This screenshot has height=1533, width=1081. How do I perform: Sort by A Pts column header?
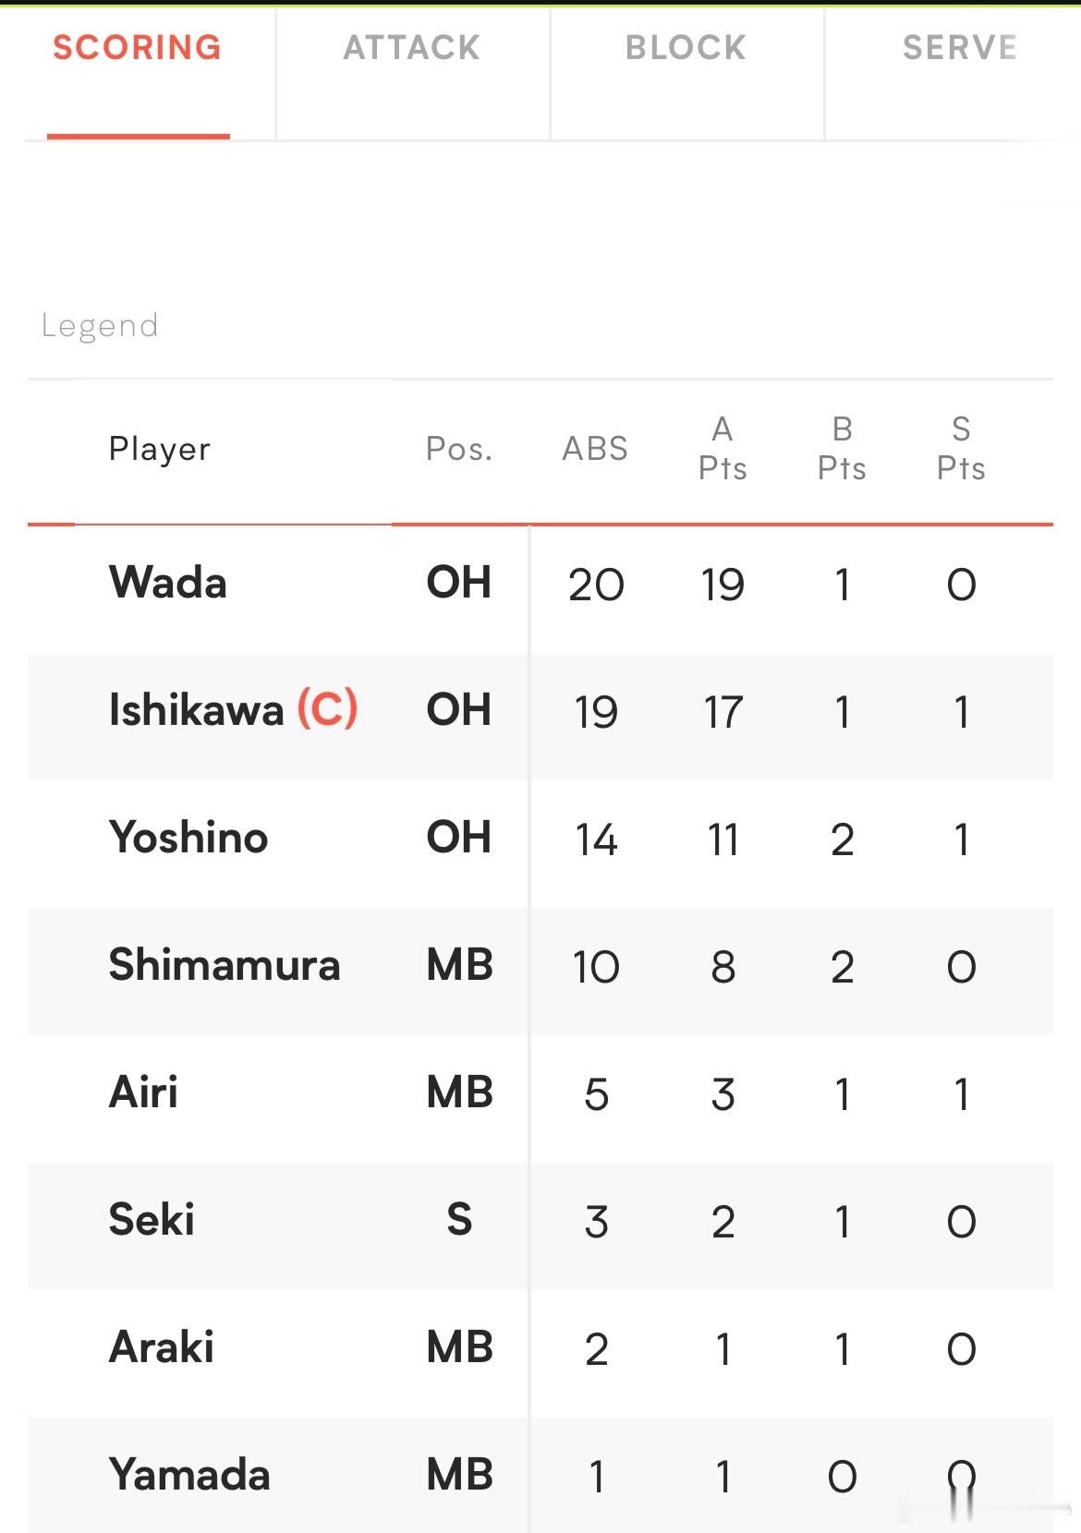pyautogui.click(x=723, y=449)
